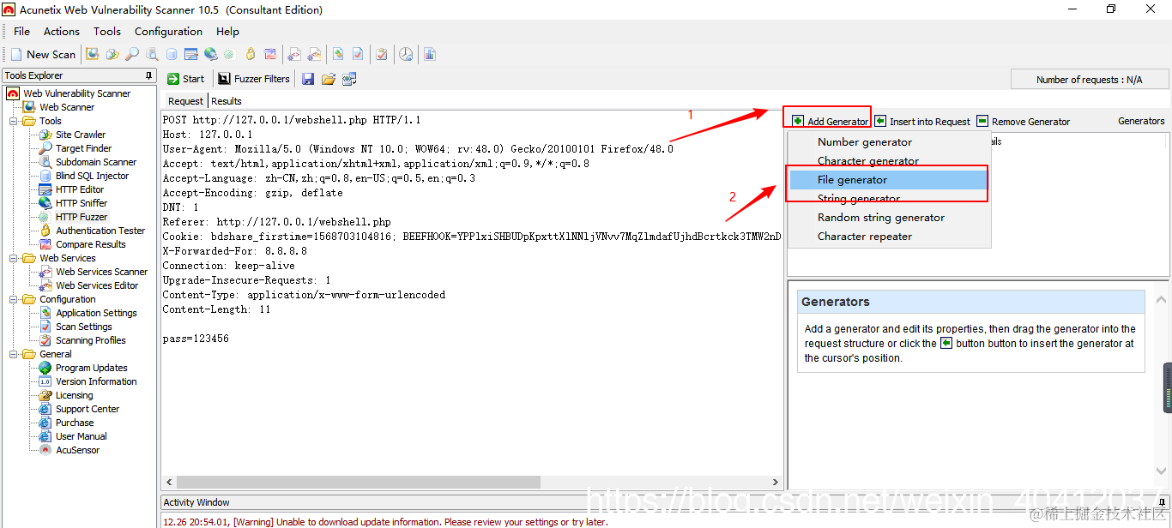The height and width of the screenshot is (528, 1172).
Task: Open Web Services Scanner toolbar icon
Action: point(294,54)
